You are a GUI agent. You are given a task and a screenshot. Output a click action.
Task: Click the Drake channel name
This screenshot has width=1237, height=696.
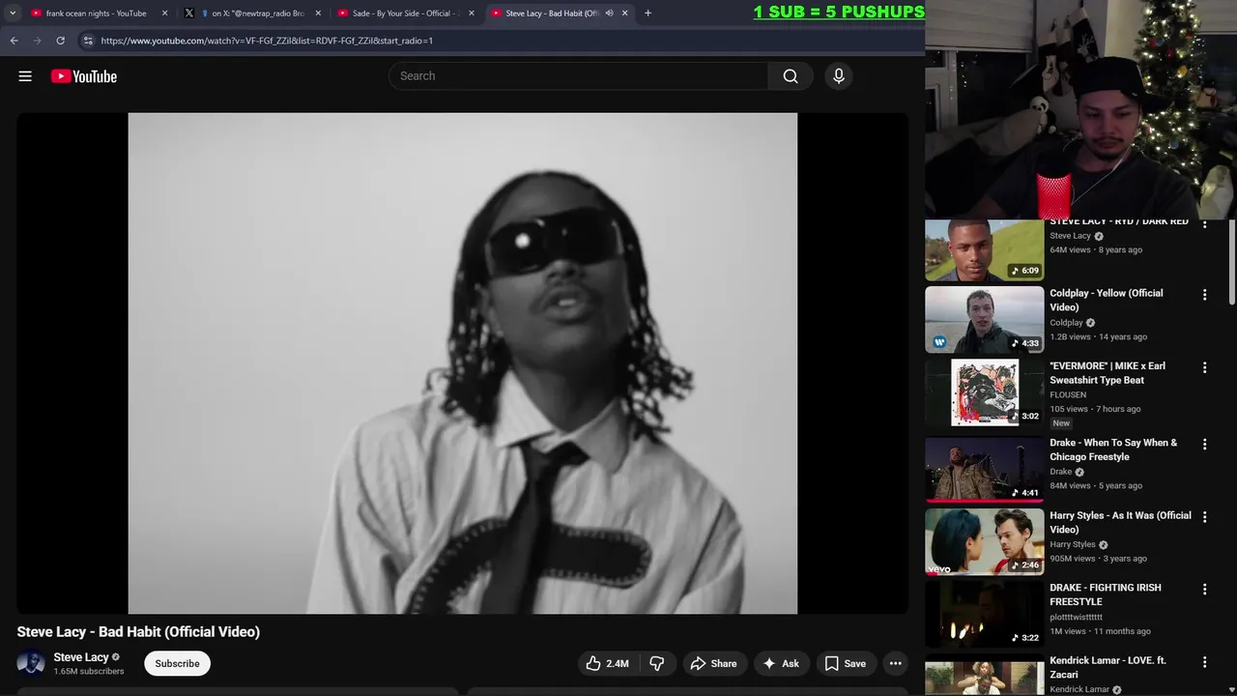click(1061, 472)
